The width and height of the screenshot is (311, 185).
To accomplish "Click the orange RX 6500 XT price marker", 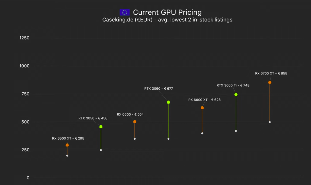I will 67,145.
